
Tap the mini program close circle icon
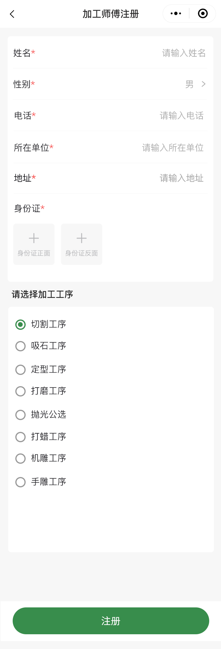pyautogui.click(x=203, y=14)
